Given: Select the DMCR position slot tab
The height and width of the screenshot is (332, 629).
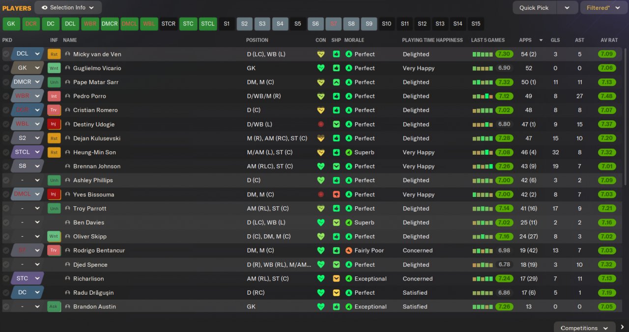Looking at the screenshot, I should point(110,24).
